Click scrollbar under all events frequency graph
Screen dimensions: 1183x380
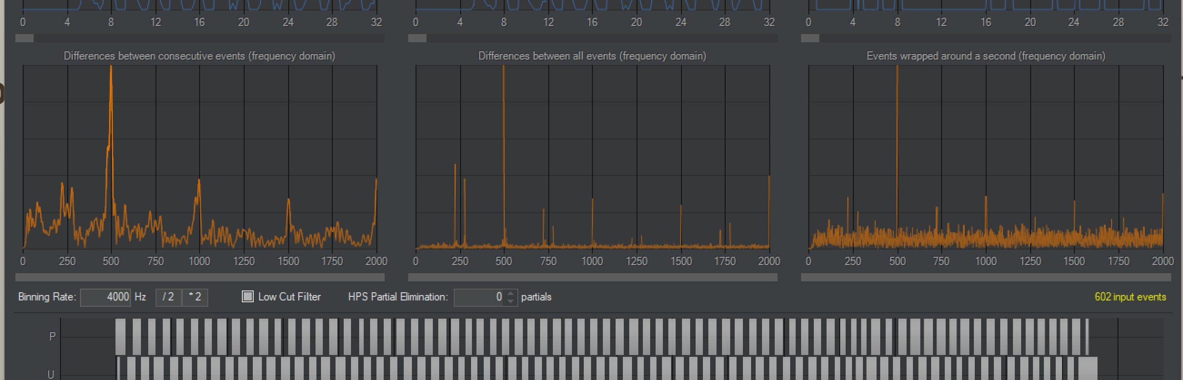pos(592,277)
